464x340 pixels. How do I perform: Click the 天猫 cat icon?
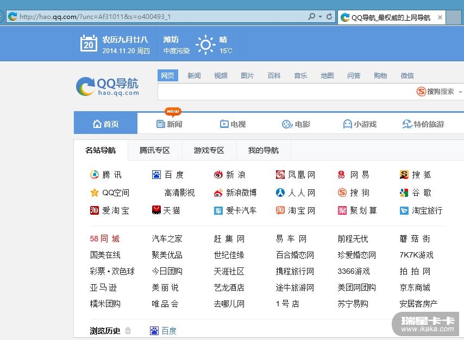click(x=156, y=210)
